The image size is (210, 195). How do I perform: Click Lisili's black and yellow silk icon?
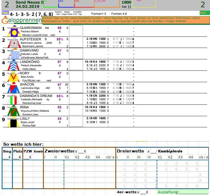click(13, 122)
